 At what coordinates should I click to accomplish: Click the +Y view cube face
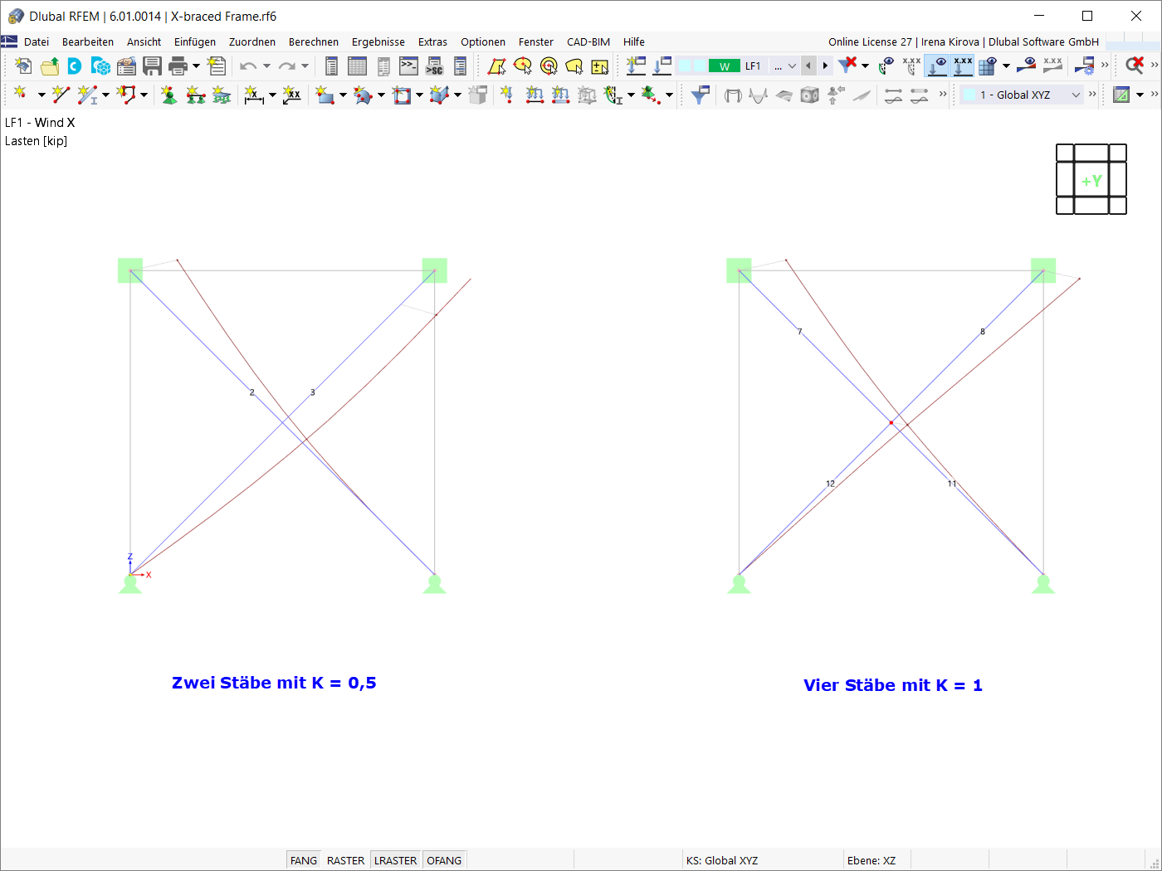click(1091, 180)
